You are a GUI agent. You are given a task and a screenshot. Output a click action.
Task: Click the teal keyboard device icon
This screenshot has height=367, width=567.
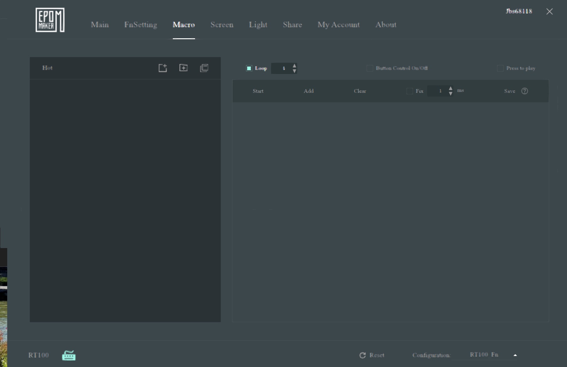click(69, 355)
